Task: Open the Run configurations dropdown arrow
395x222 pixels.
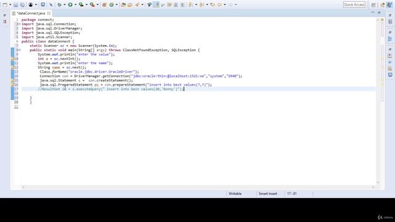Action: point(75,5)
